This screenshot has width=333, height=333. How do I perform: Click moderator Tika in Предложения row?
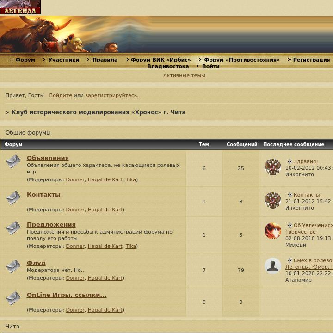pos(130,246)
